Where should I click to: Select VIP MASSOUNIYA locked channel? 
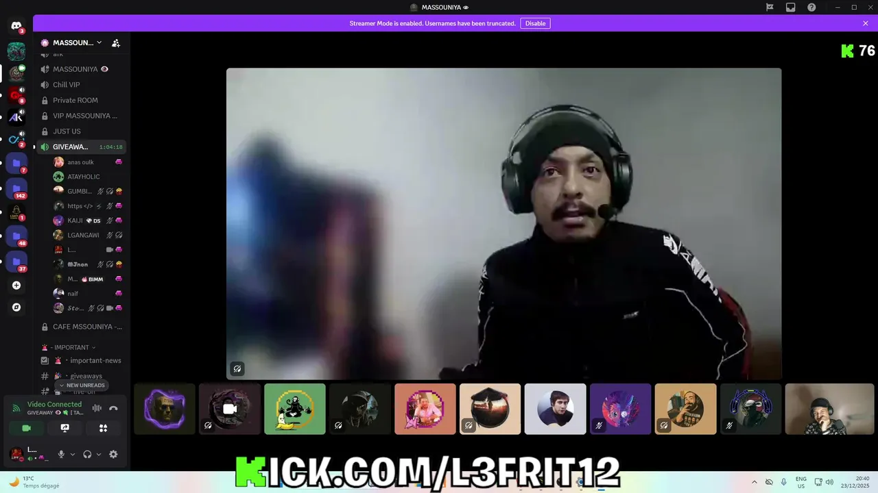[x=82, y=116]
